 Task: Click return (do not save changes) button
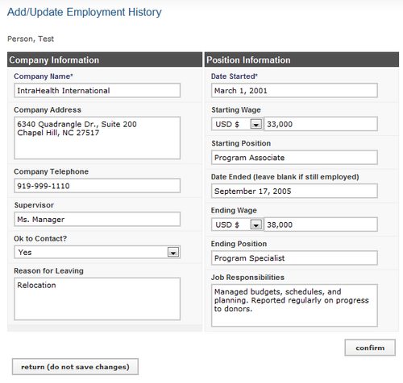point(75,367)
